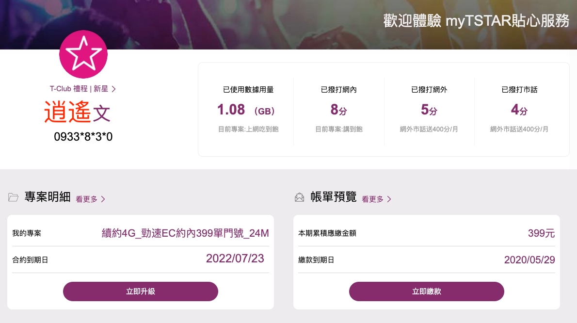577x323 pixels.
Task: Click the contract expiry date 2022/07/23
Action: pyautogui.click(x=235, y=258)
